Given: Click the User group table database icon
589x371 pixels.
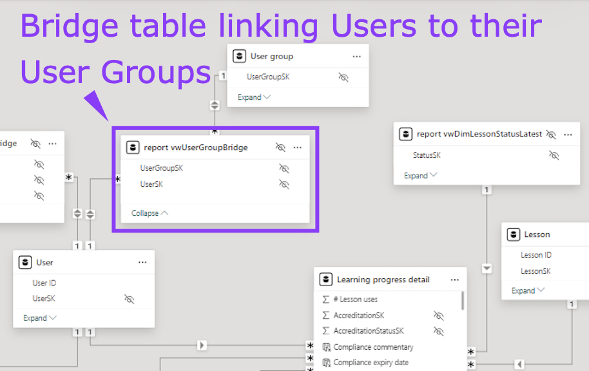Looking at the screenshot, I should point(239,57).
